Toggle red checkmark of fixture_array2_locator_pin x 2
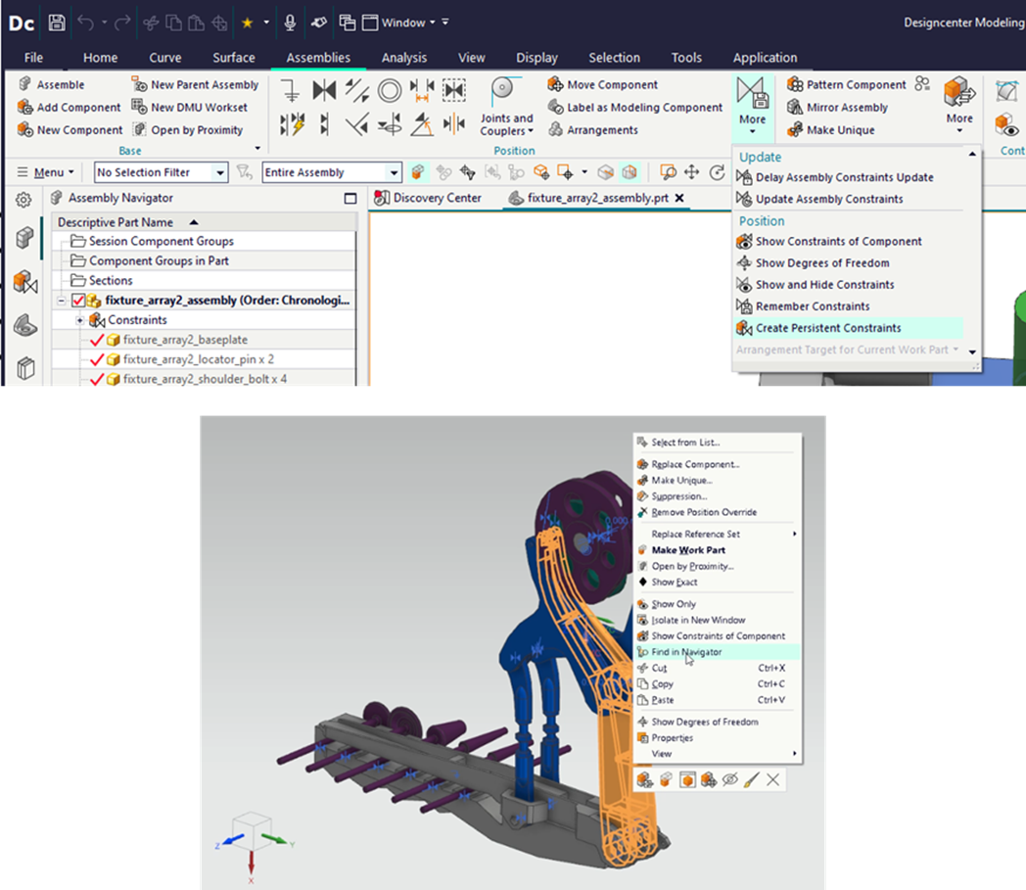The height and width of the screenshot is (890, 1026). 98,359
